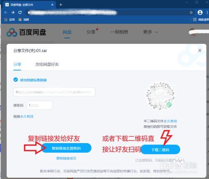Reload the page with refresh icon
The height and width of the screenshot is (179, 209).
[x=20, y=13]
